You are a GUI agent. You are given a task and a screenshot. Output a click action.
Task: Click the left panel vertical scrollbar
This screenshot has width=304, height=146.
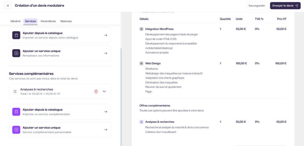point(121,97)
